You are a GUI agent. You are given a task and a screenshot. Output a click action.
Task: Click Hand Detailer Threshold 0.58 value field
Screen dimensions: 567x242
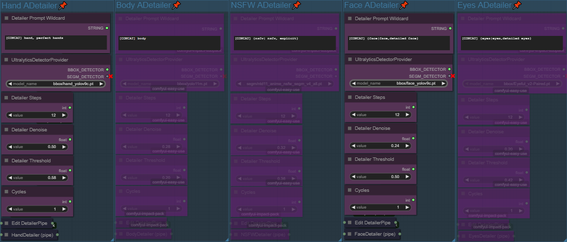(37, 178)
